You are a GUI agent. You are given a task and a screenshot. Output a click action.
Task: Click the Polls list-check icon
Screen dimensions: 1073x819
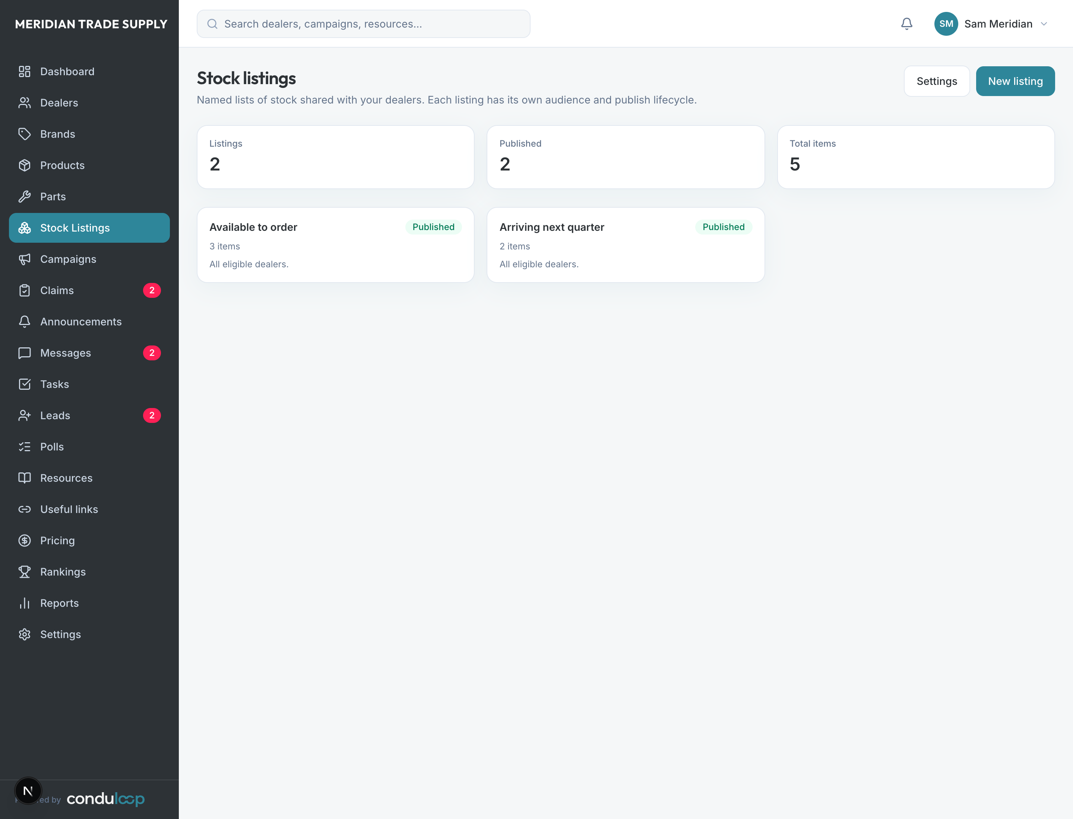[x=24, y=447]
